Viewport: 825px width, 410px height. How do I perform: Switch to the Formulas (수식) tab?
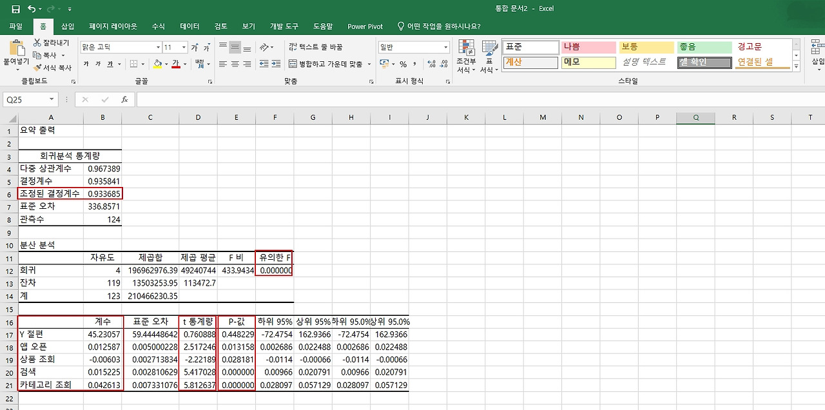pos(158,26)
